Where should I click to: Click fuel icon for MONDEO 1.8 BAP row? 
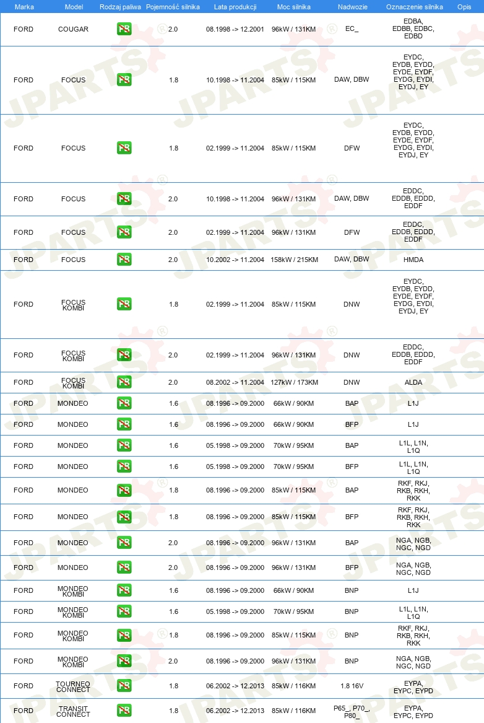124,490
